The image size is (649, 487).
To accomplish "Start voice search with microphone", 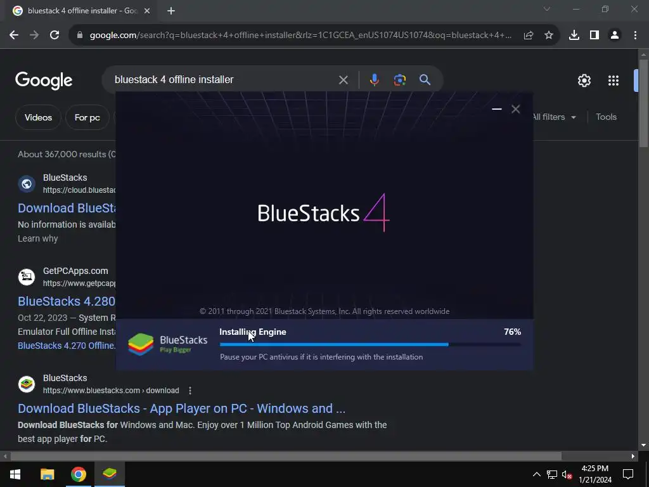I will [x=374, y=79].
